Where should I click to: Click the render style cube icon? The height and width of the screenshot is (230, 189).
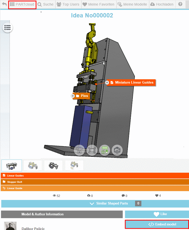point(117,150)
